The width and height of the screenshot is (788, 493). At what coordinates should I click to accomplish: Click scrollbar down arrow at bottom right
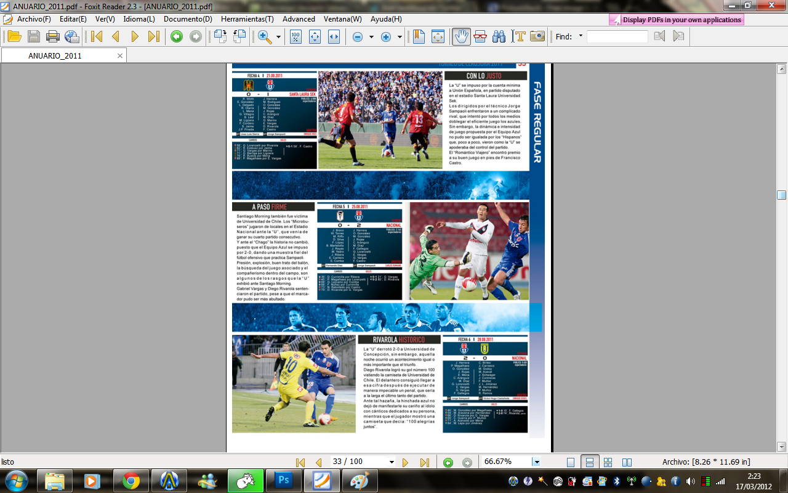coord(781,447)
